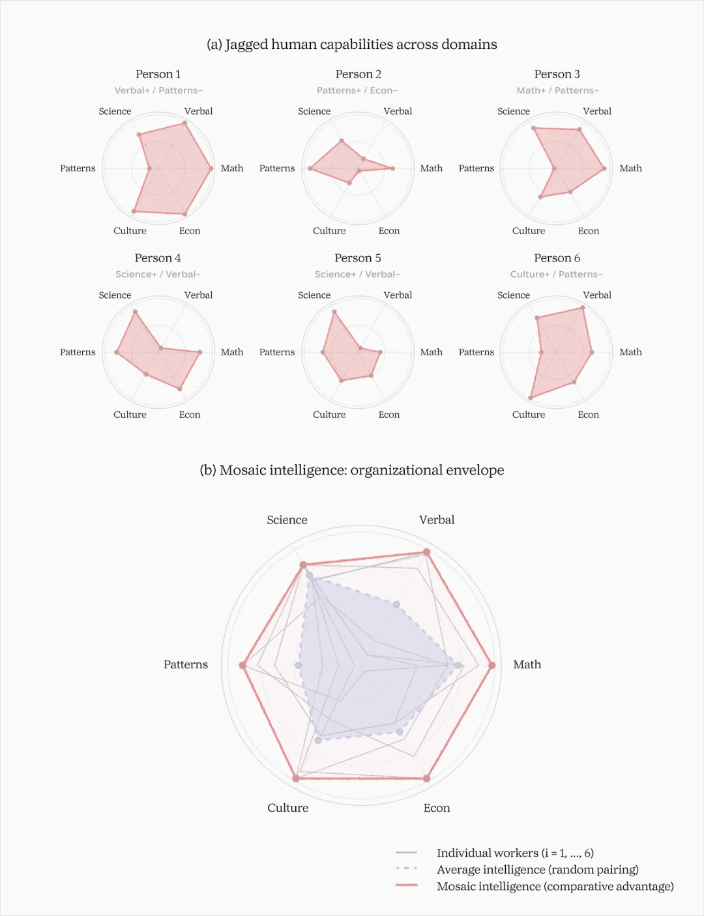The width and height of the screenshot is (704, 916).
Task: Click the Person 3 chart title
Action: tap(557, 74)
